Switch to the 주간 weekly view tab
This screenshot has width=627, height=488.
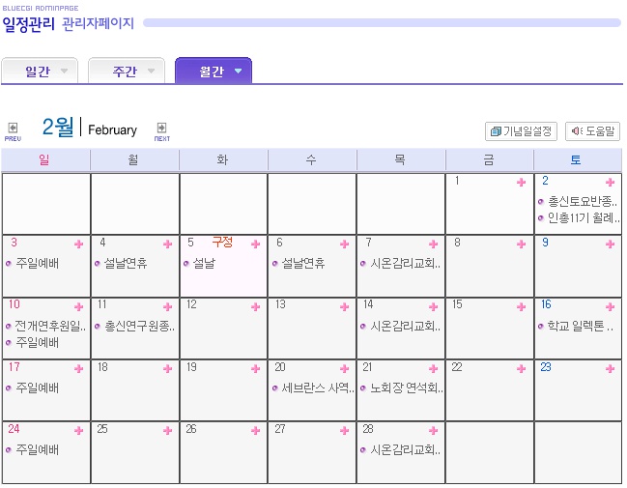(127, 71)
